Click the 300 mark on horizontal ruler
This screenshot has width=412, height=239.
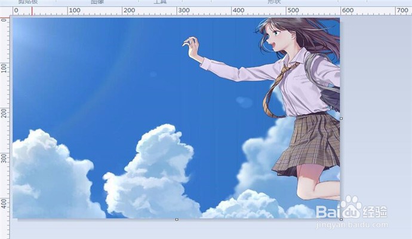(x=184, y=11)
